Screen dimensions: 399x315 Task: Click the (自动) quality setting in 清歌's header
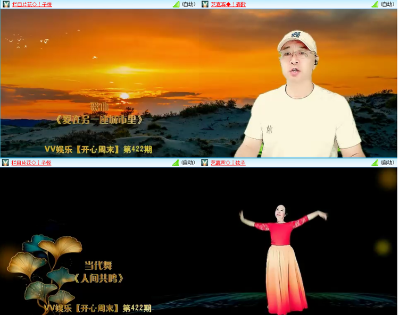387,4
